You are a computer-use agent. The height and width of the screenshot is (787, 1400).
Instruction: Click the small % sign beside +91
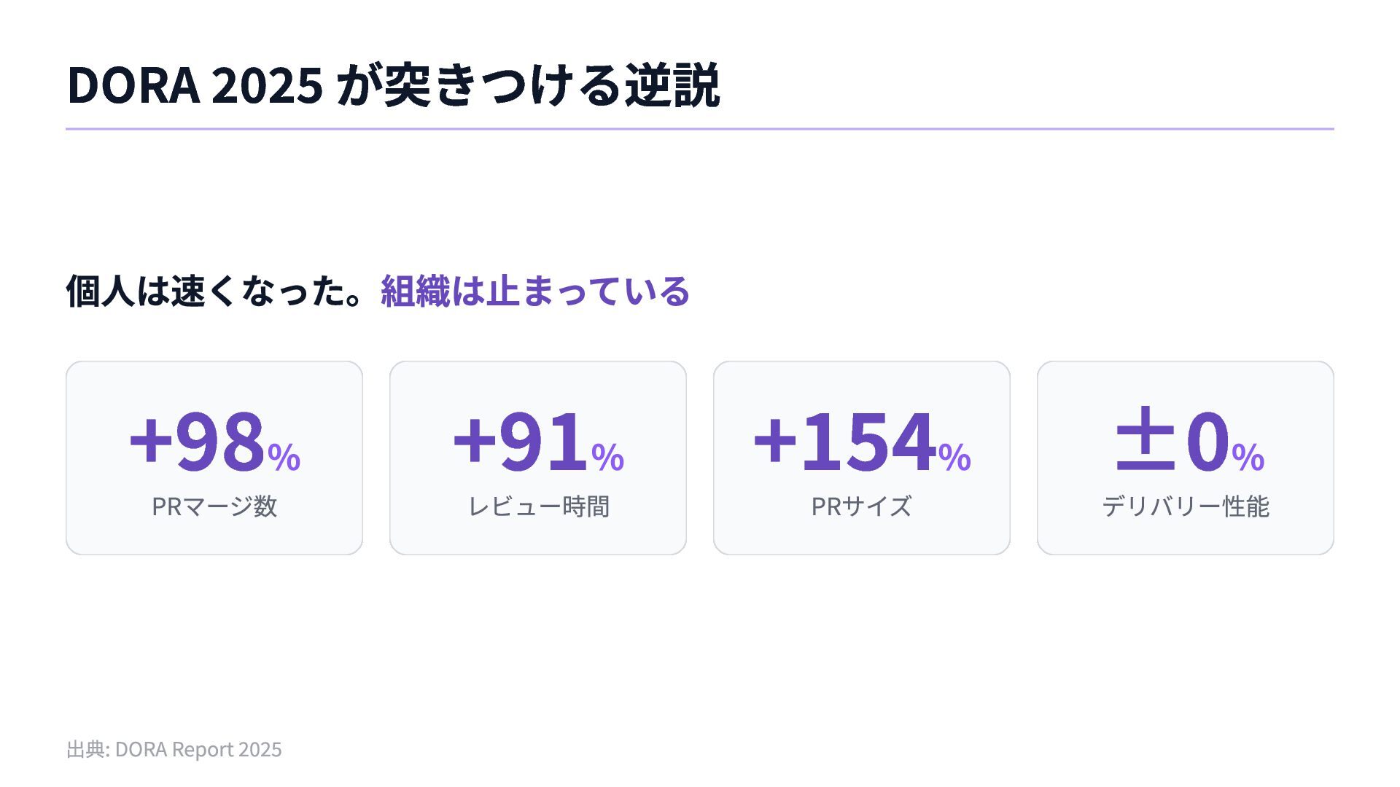click(x=607, y=457)
